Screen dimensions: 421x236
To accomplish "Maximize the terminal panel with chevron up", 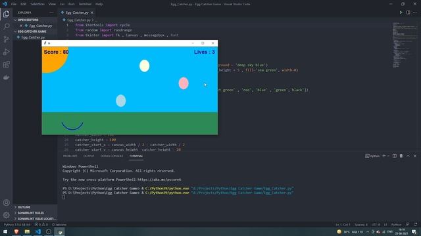I will (408, 156).
